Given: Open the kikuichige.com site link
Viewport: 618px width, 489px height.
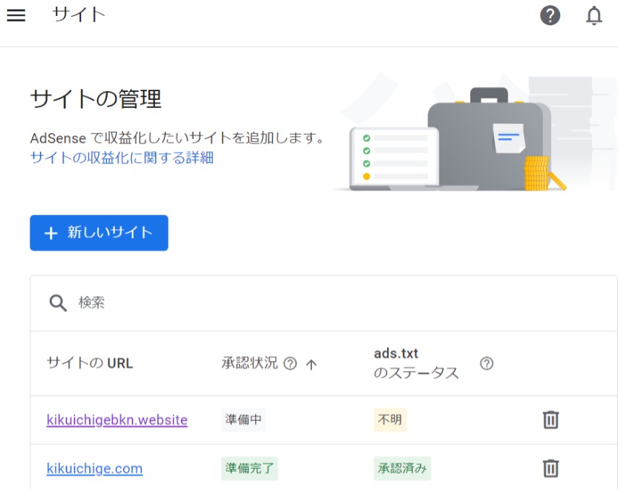Looking at the screenshot, I should coord(94,468).
